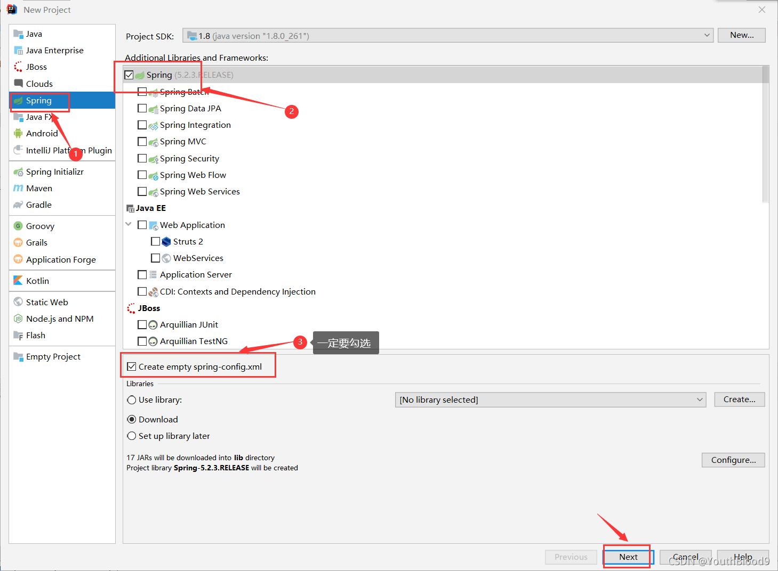
Task: Click the Cancel button
Action: [685, 557]
